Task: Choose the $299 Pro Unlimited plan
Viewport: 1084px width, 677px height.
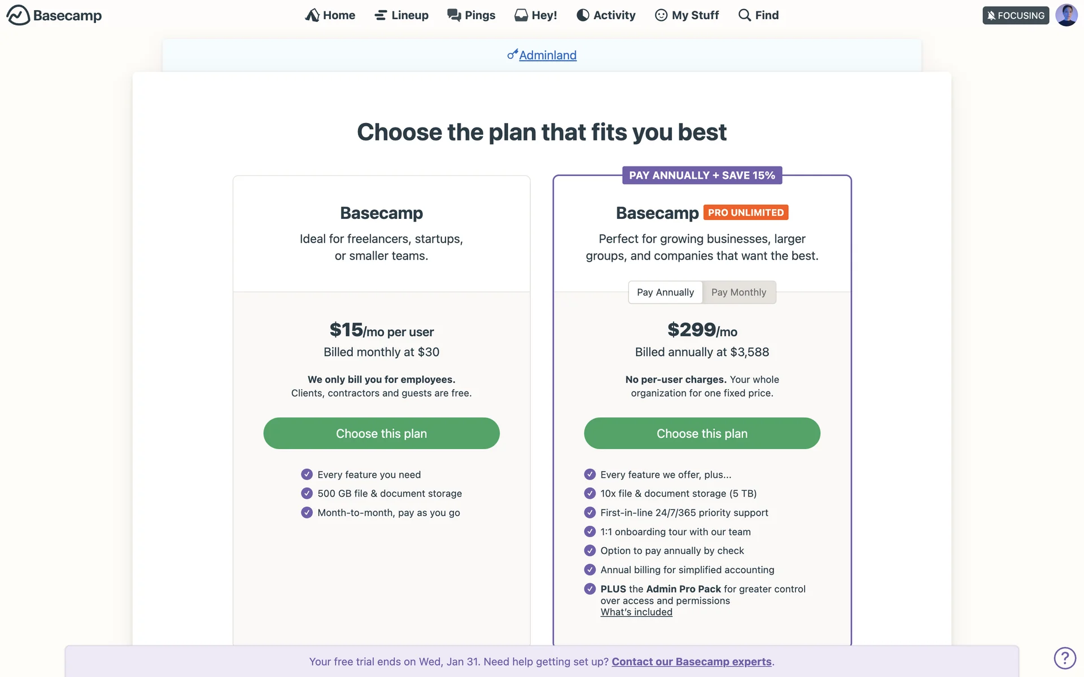Action: [x=702, y=433]
